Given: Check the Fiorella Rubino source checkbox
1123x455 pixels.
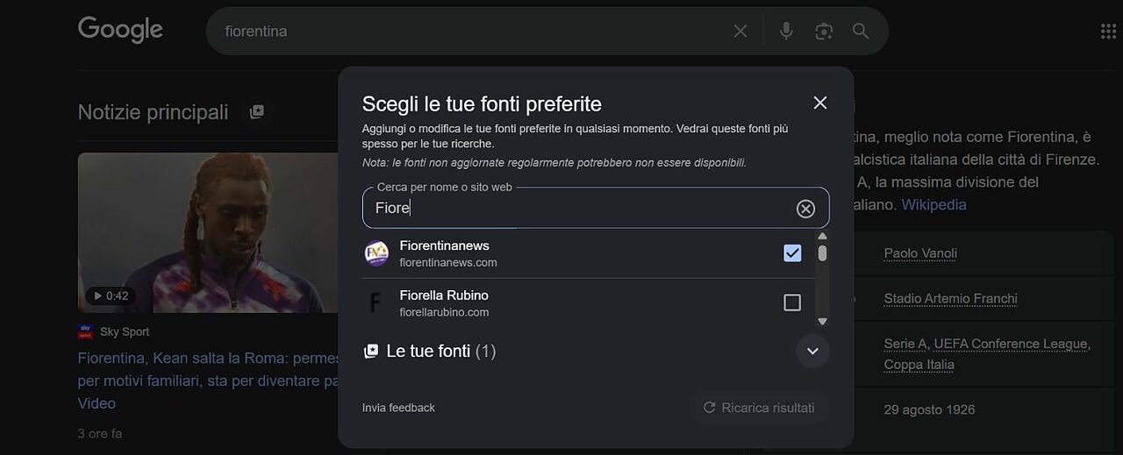Looking at the screenshot, I should pos(792,302).
